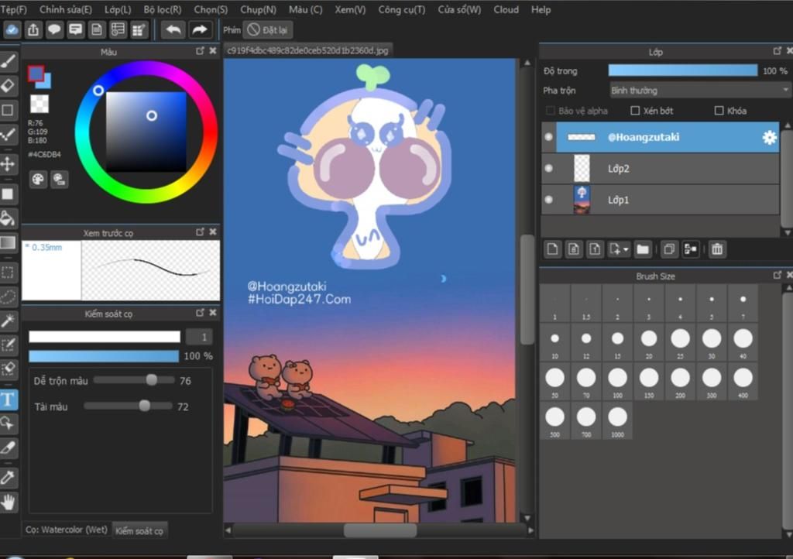Adjust the Tải màu slider
This screenshot has height=559, width=793.
[x=128, y=406]
